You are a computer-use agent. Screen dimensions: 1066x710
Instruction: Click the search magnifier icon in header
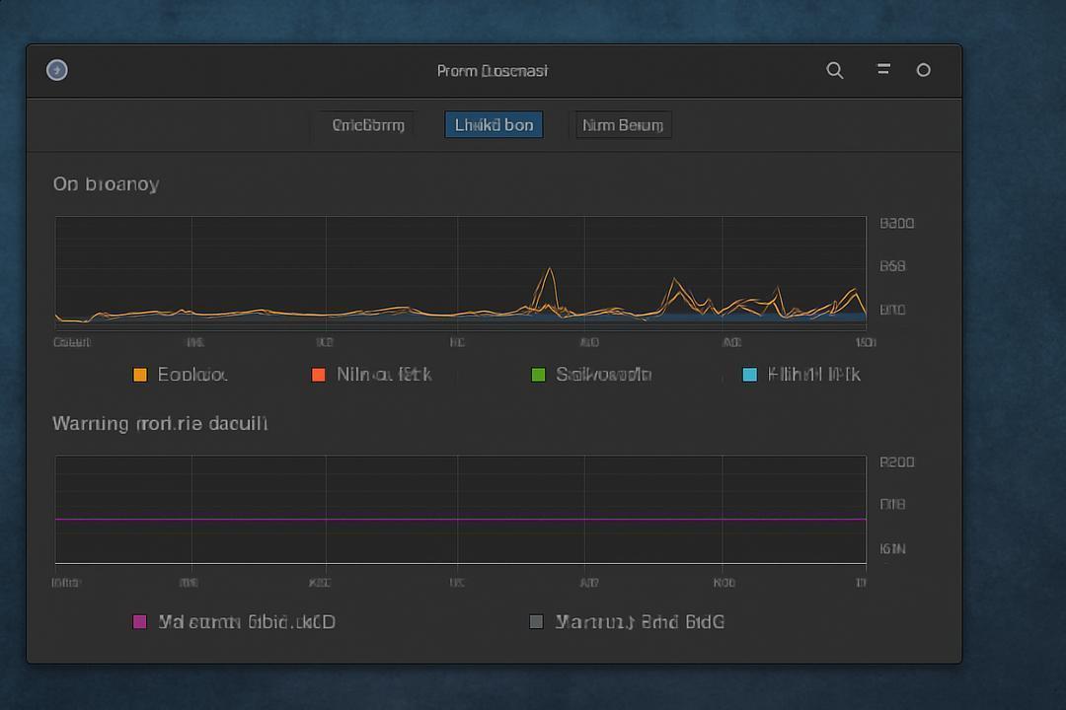coord(835,70)
